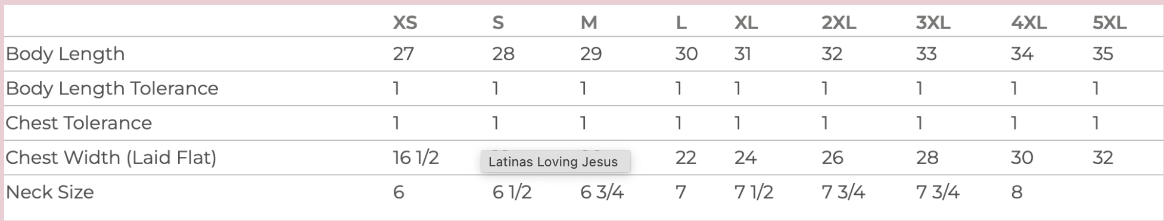Select Body Length value 27
Screen dimensions: 1164x221
403,54
